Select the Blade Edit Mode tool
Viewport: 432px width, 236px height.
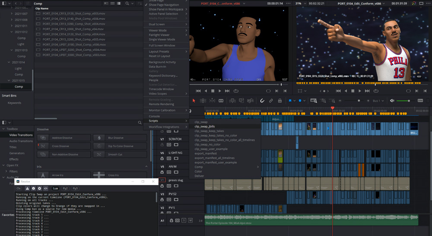coord(221,101)
